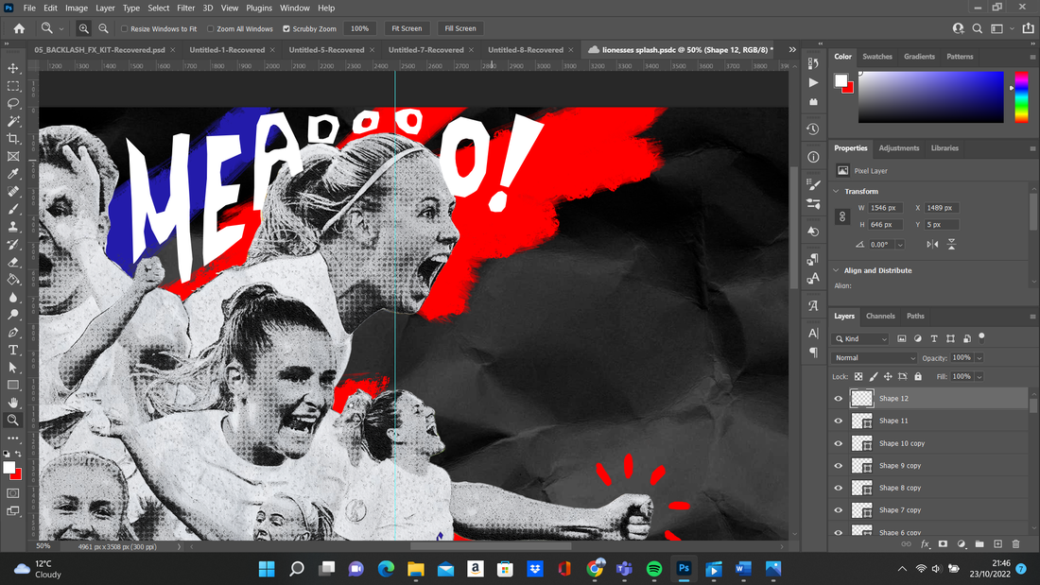Click the Zoom In magnifier option
The height and width of the screenshot is (585, 1040).
tap(83, 28)
